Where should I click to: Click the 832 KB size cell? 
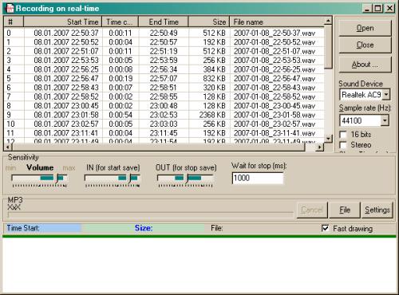(214, 78)
